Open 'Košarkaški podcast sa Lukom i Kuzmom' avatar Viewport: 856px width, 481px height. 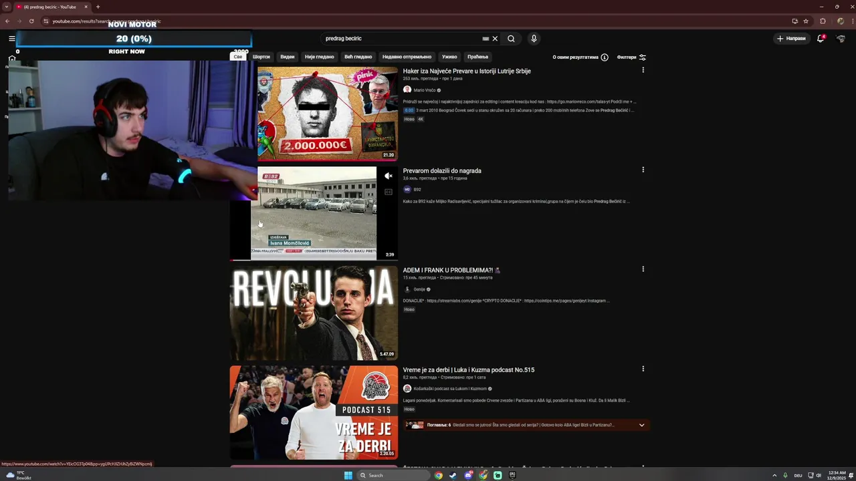[x=407, y=389]
